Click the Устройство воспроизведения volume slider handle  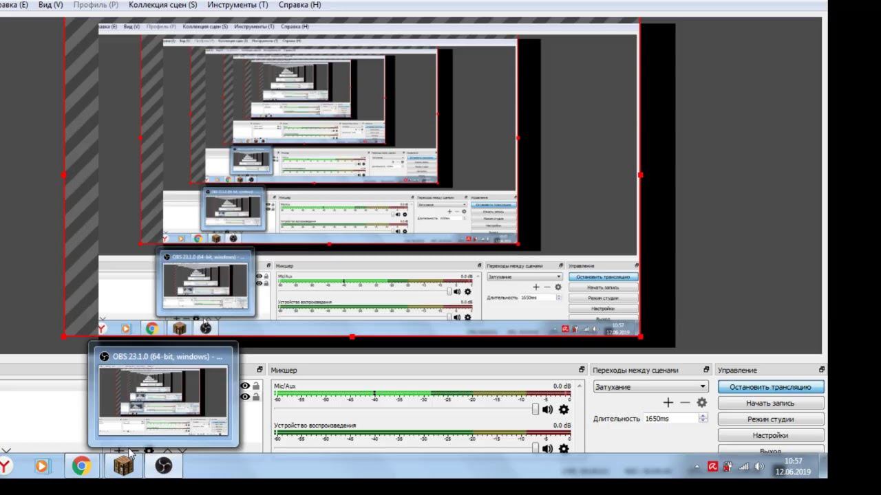pyautogui.click(x=535, y=448)
